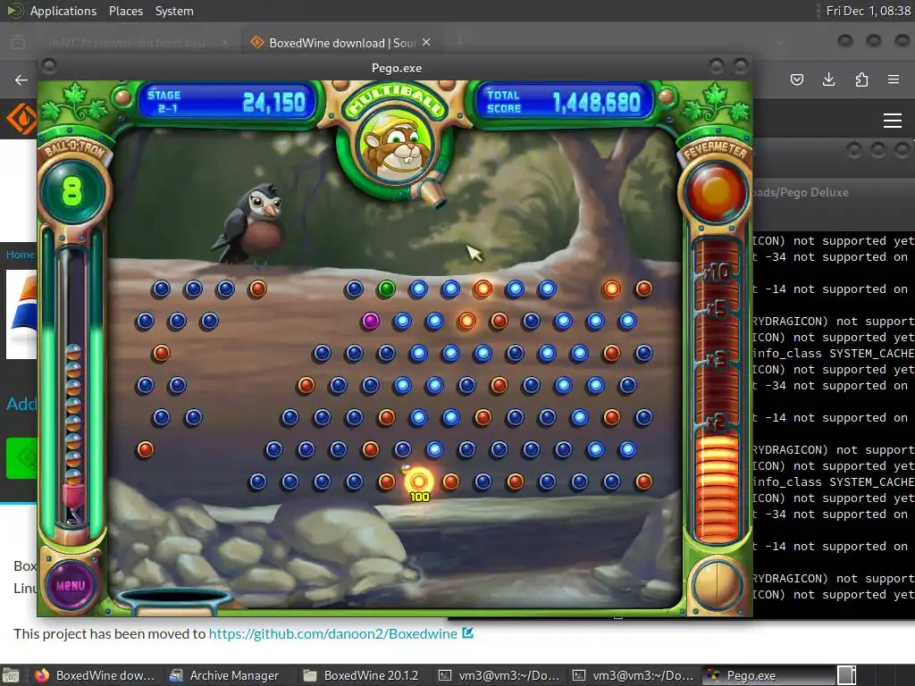The width and height of the screenshot is (915, 686).
Task: Click the Multiball banner label
Action: [x=396, y=101]
